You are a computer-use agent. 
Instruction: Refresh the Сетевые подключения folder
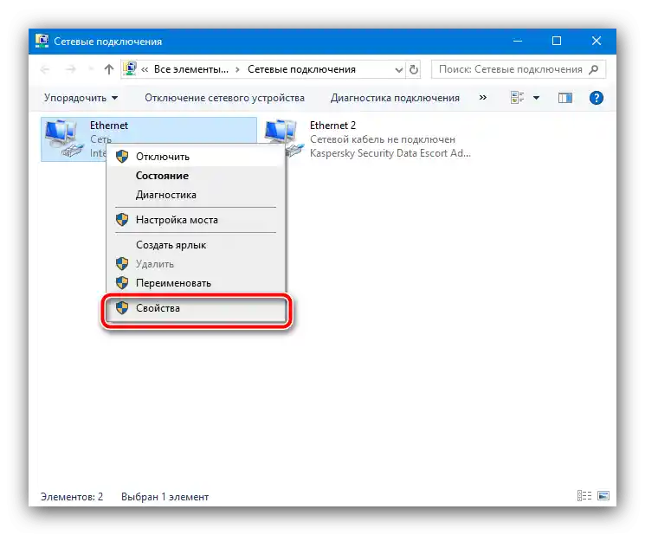point(414,69)
